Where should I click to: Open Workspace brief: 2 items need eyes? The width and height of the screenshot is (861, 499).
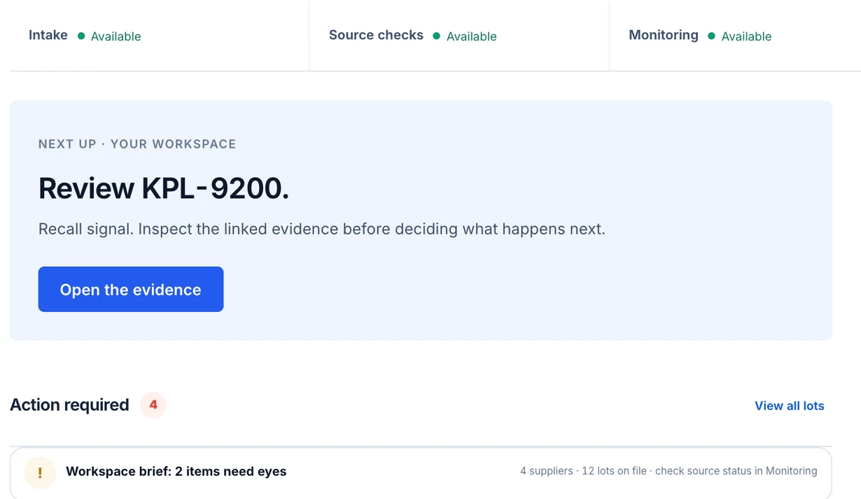tap(421, 472)
